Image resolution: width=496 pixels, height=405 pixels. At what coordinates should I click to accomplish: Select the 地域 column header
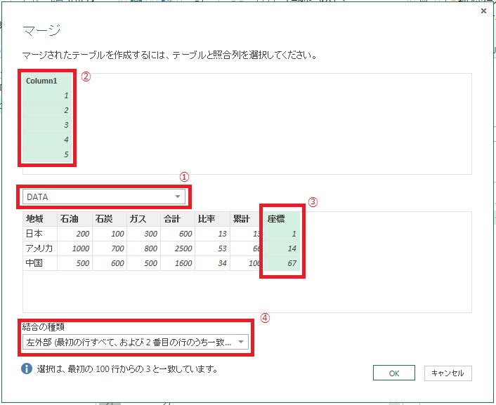point(40,219)
